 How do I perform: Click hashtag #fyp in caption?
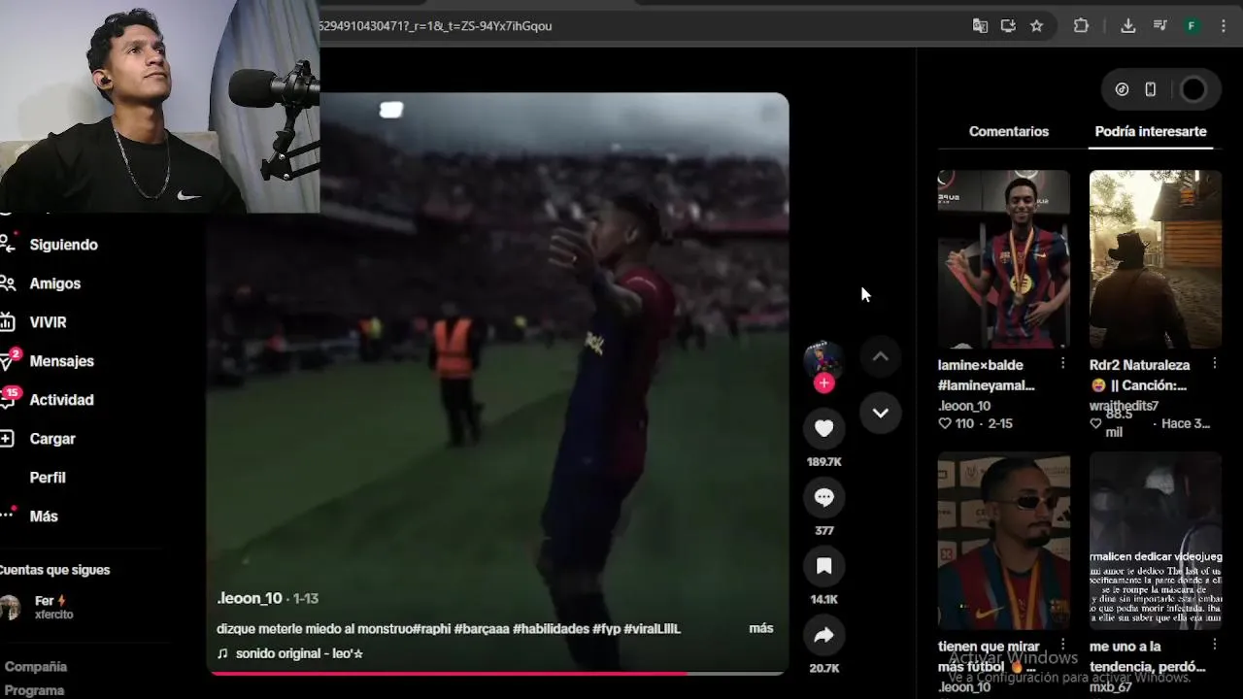pyautogui.click(x=606, y=629)
